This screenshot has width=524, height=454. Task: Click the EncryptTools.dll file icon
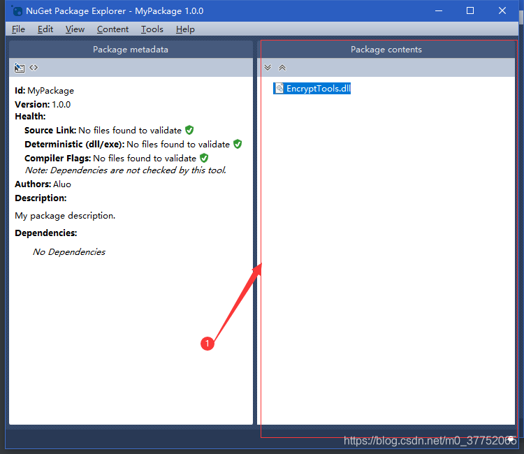point(279,88)
